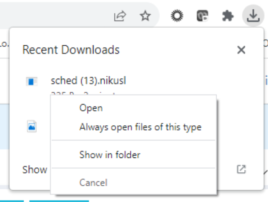Open the dark circular extension icon
Viewport: 268px width, 202px height.
178,16
